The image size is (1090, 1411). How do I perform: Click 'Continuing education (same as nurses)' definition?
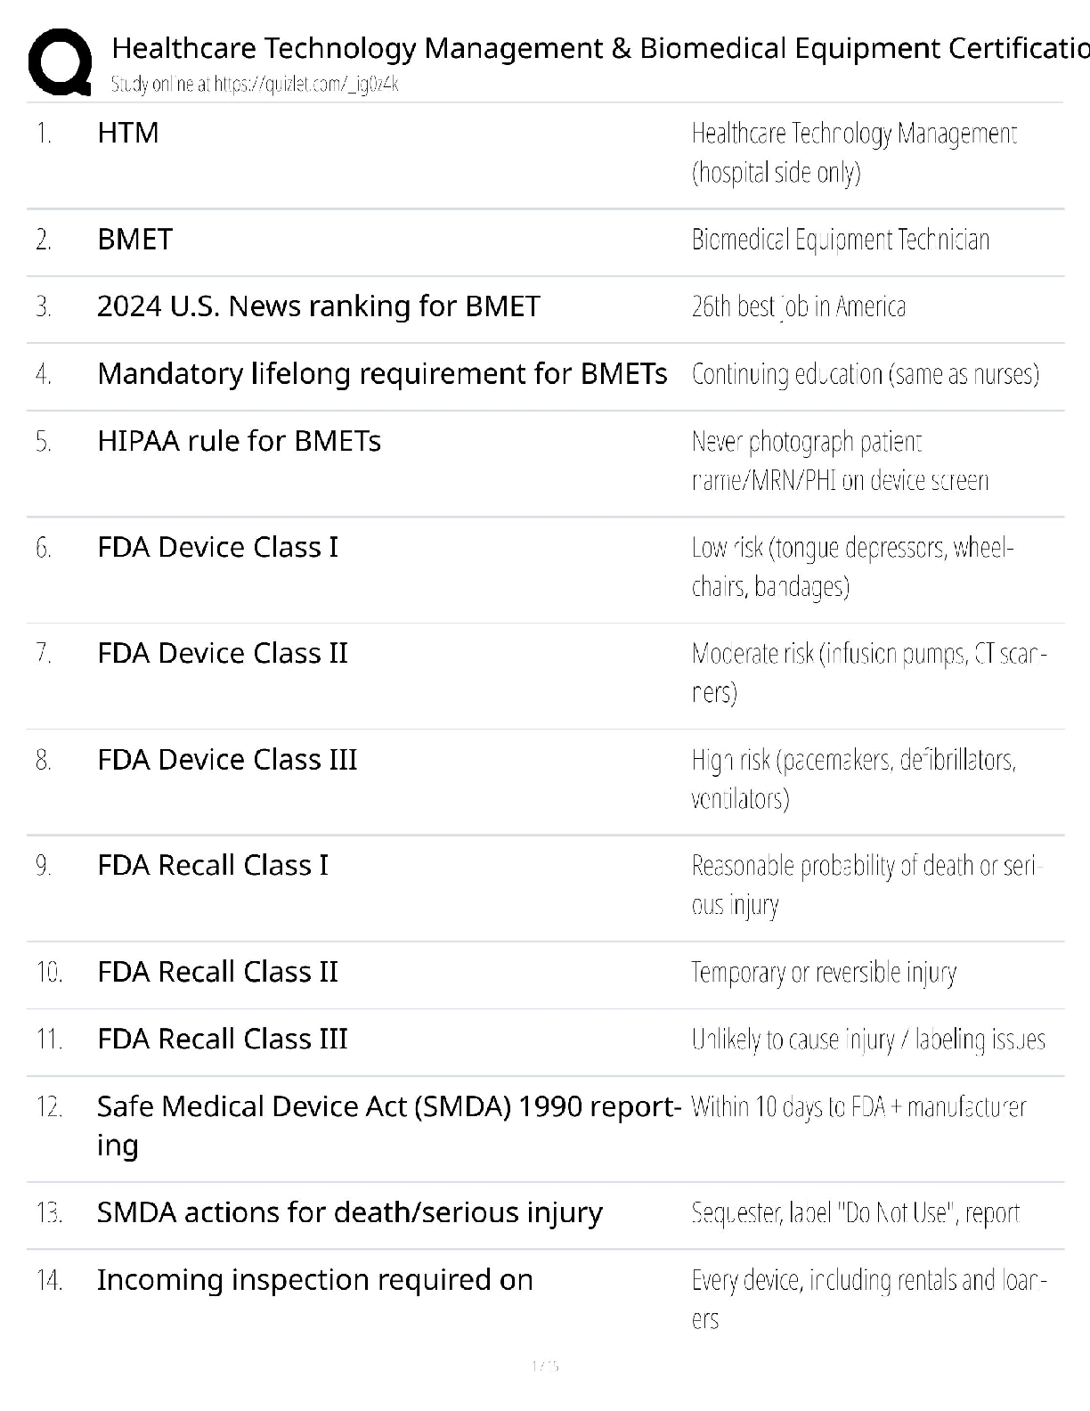866,374
